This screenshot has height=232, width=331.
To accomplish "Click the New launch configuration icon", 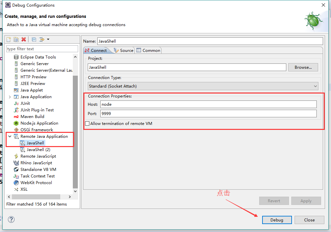I will coord(9,40).
